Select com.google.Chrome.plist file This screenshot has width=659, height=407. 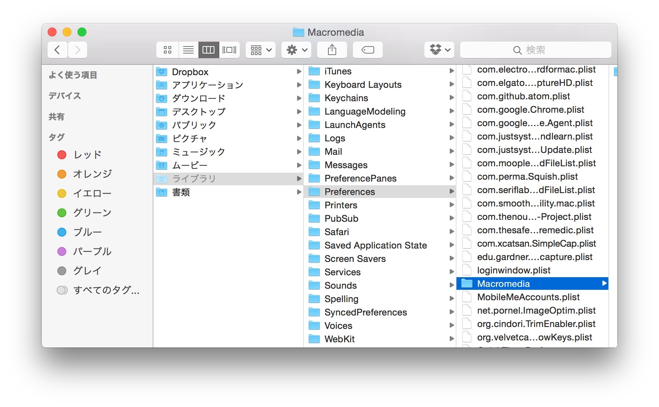[532, 110]
